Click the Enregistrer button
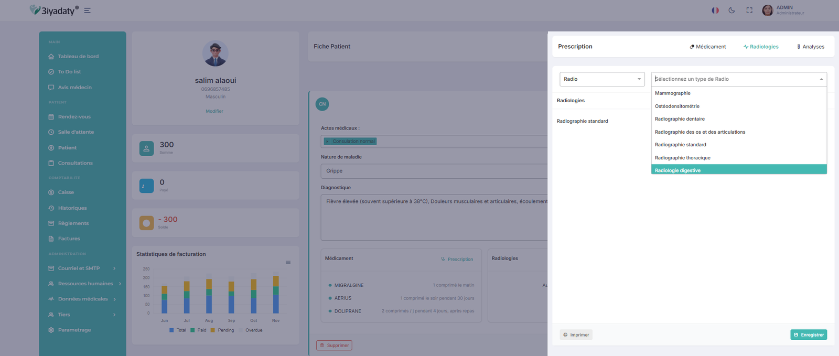Screen dimensions: 839x356 click(x=808, y=335)
